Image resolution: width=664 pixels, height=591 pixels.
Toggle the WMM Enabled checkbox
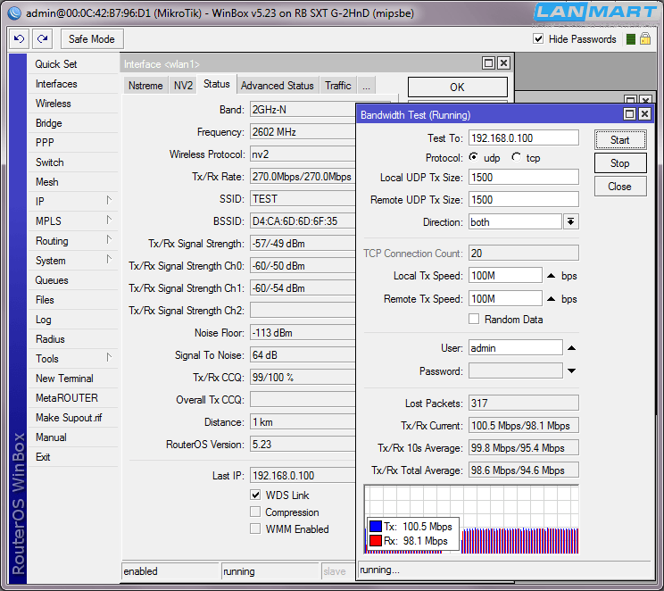(255, 529)
